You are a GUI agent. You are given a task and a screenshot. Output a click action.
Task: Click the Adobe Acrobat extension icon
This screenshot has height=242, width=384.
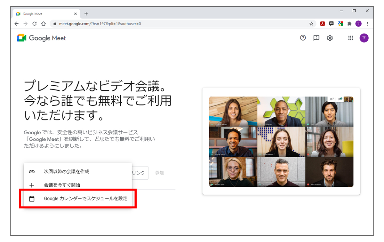click(323, 24)
